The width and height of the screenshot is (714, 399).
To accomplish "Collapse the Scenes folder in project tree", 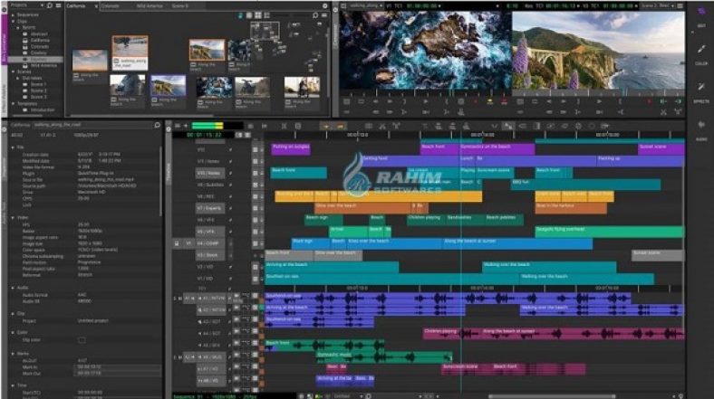I will pyautogui.click(x=14, y=72).
